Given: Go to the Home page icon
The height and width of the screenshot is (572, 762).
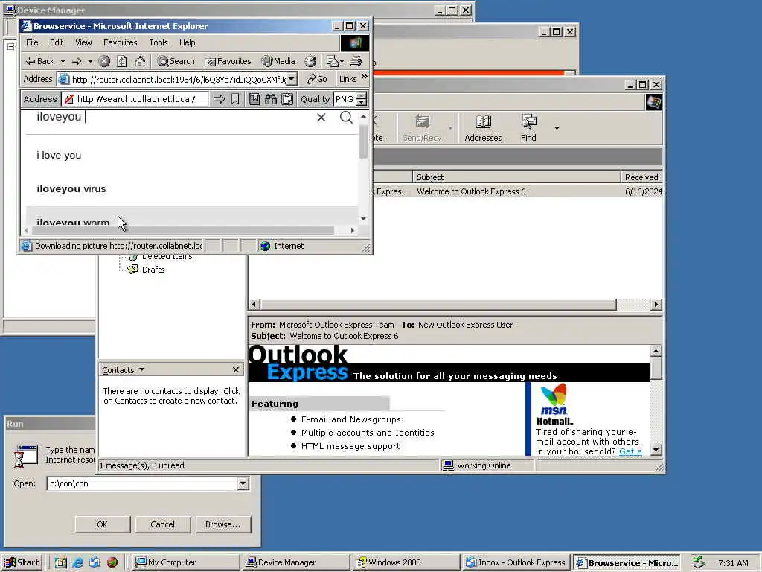Looking at the screenshot, I should (x=140, y=61).
